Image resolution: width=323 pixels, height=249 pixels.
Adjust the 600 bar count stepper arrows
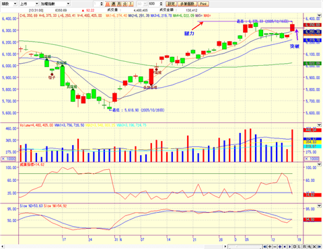click(x=161, y=4)
